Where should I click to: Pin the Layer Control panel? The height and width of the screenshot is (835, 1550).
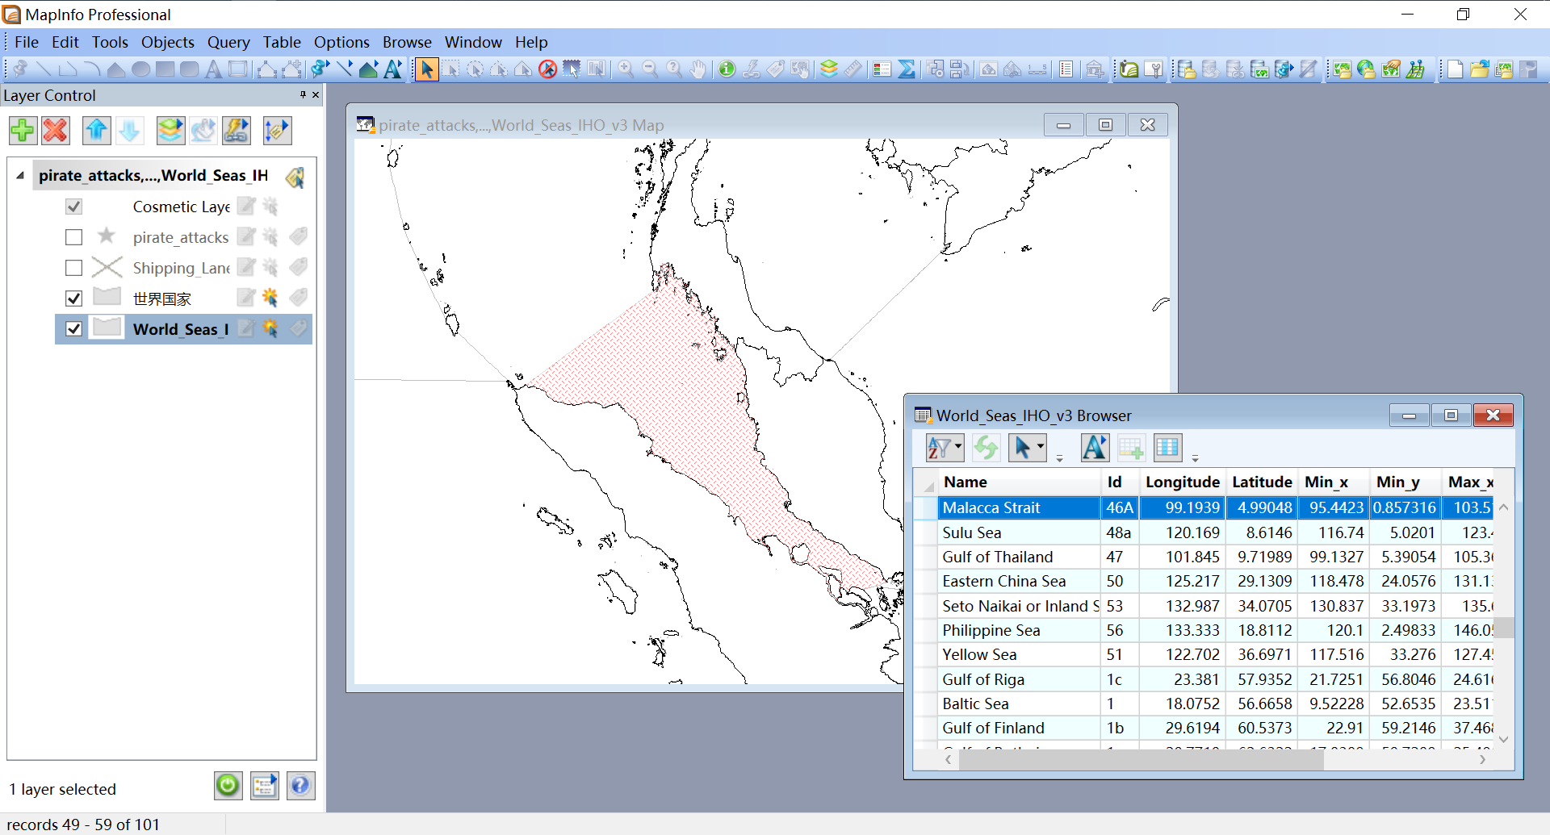(x=303, y=94)
